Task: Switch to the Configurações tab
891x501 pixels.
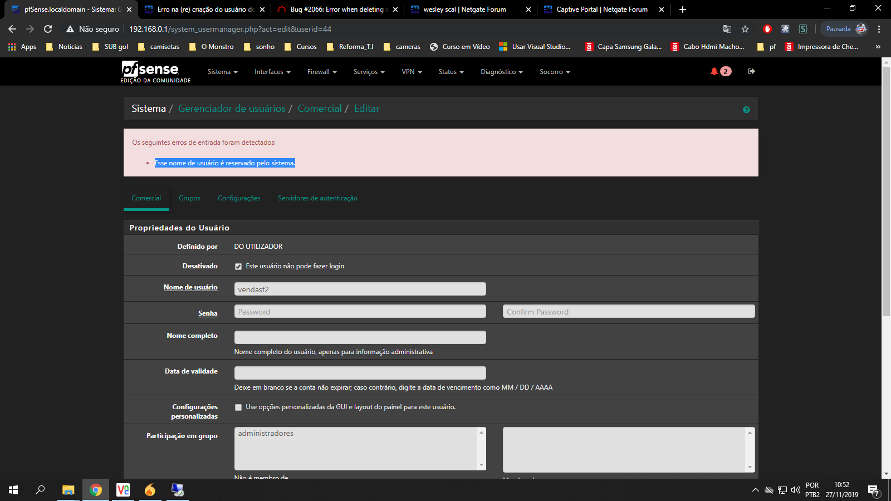Action: pos(239,198)
